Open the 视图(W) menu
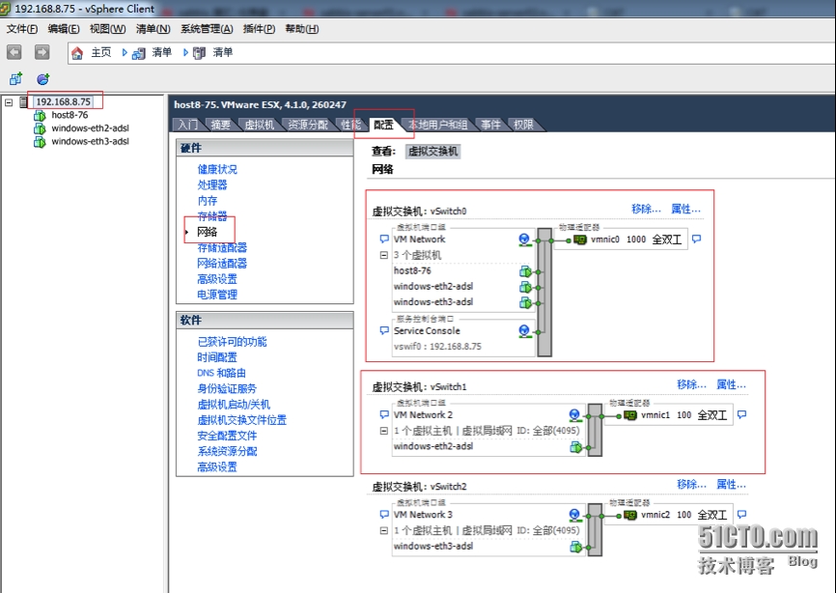 coord(108,29)
